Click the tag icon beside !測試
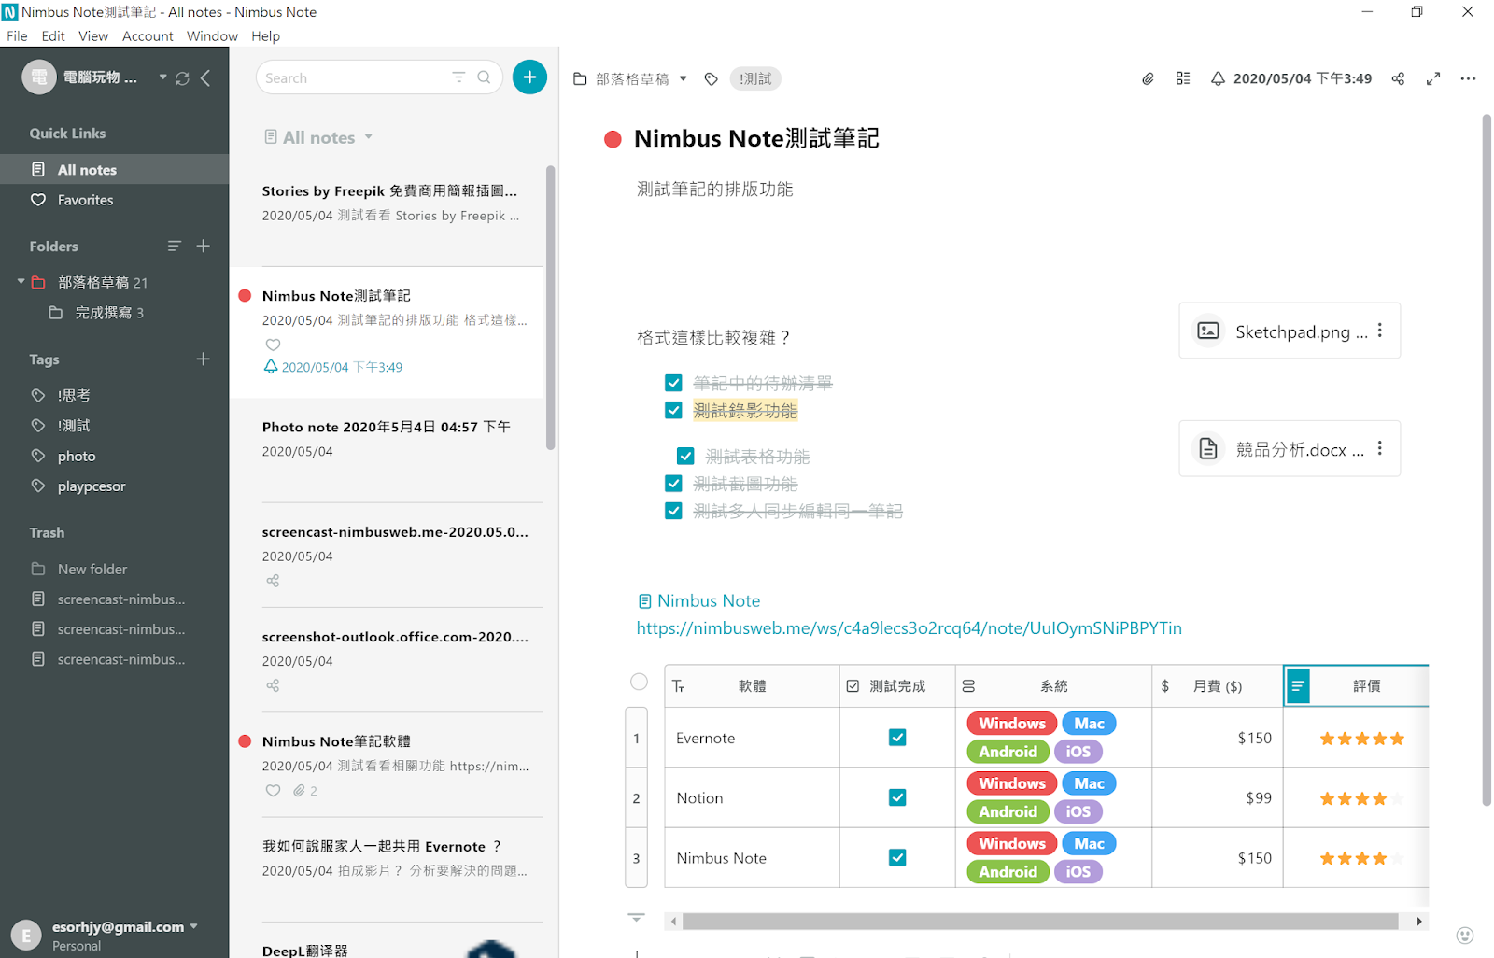1494x958 pixels. pos(712,79)
